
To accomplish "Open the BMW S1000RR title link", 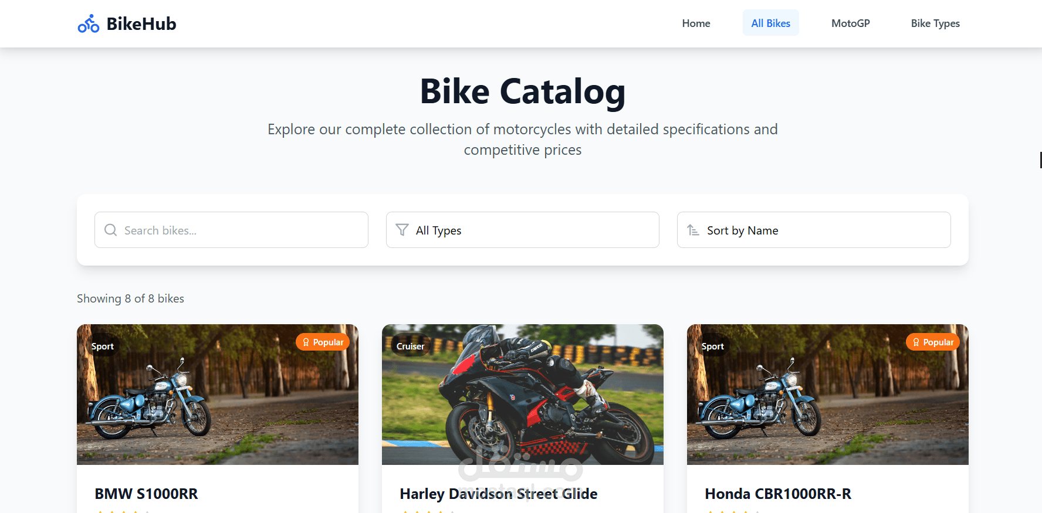I will [147, 494].
